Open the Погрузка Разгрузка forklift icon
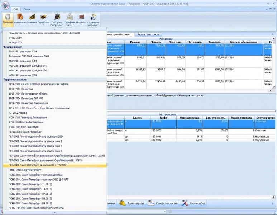 click(x=57, y=20)
